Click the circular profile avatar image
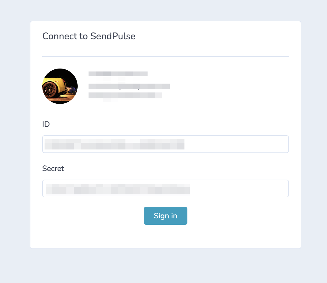Viewport: 327px width, 283px height. click(x=60, y=86)
